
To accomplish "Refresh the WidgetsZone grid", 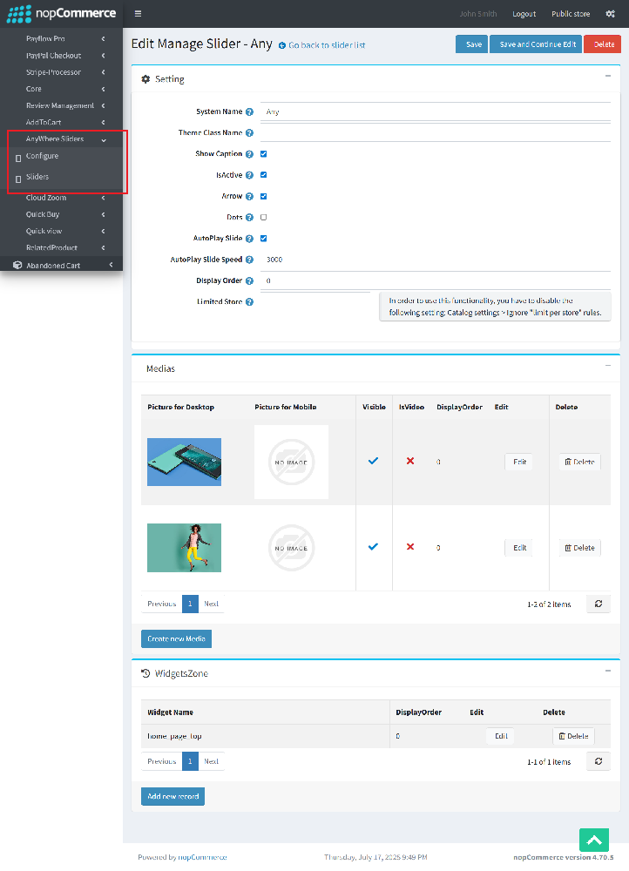I will [x=599, y=761].
